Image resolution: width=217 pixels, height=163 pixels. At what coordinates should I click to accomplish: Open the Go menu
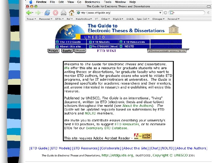pyautogui.click(x=79, y=2)
